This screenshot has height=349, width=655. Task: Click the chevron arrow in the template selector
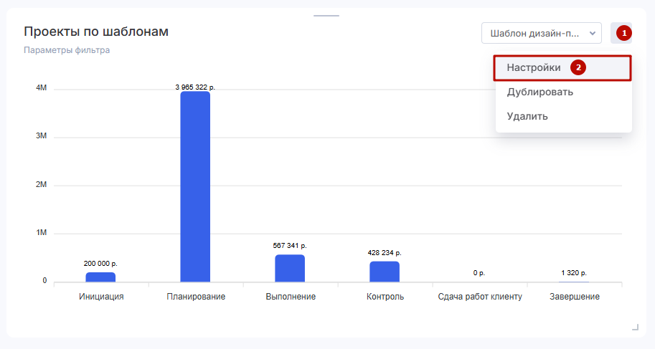pos(592,33)
